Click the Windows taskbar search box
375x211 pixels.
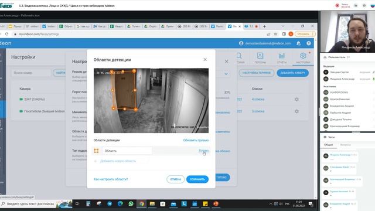coord(36,204)
